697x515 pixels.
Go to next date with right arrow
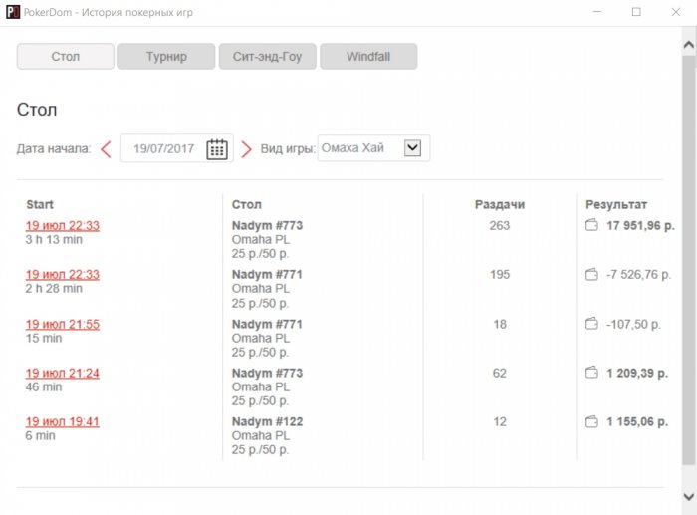coord(246,149)
